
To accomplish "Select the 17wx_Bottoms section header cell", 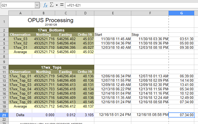I will pos(51,30).
